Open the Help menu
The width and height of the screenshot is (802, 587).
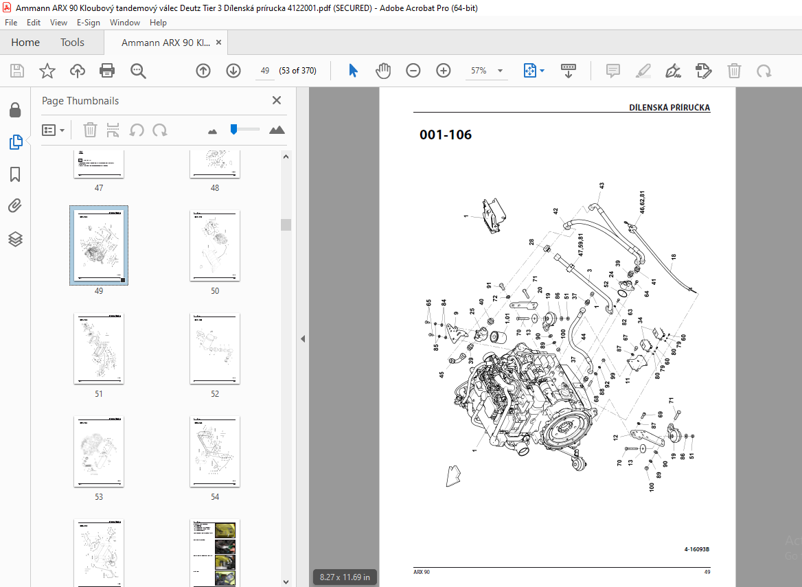tap(158, 23)
